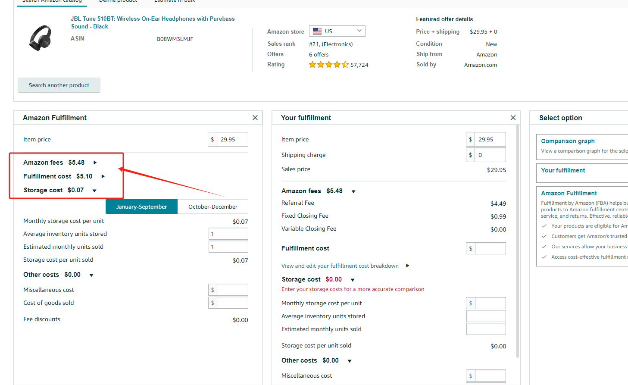The height and width of the screenshot is (385, 628).
Task: Click Average inventory units stored field, Your fulfillment
Action: [x=486, y=316]
